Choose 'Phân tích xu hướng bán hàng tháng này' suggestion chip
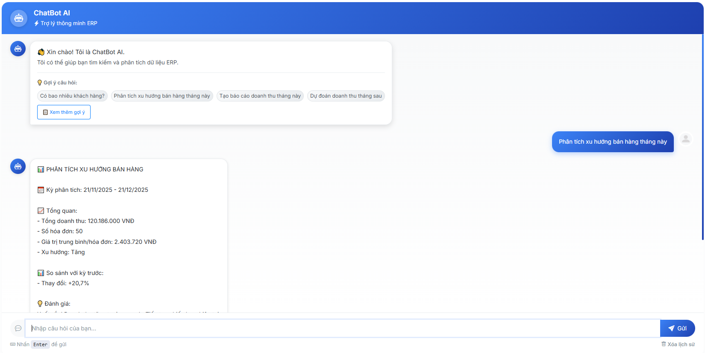705x353 pixels. 162,96
